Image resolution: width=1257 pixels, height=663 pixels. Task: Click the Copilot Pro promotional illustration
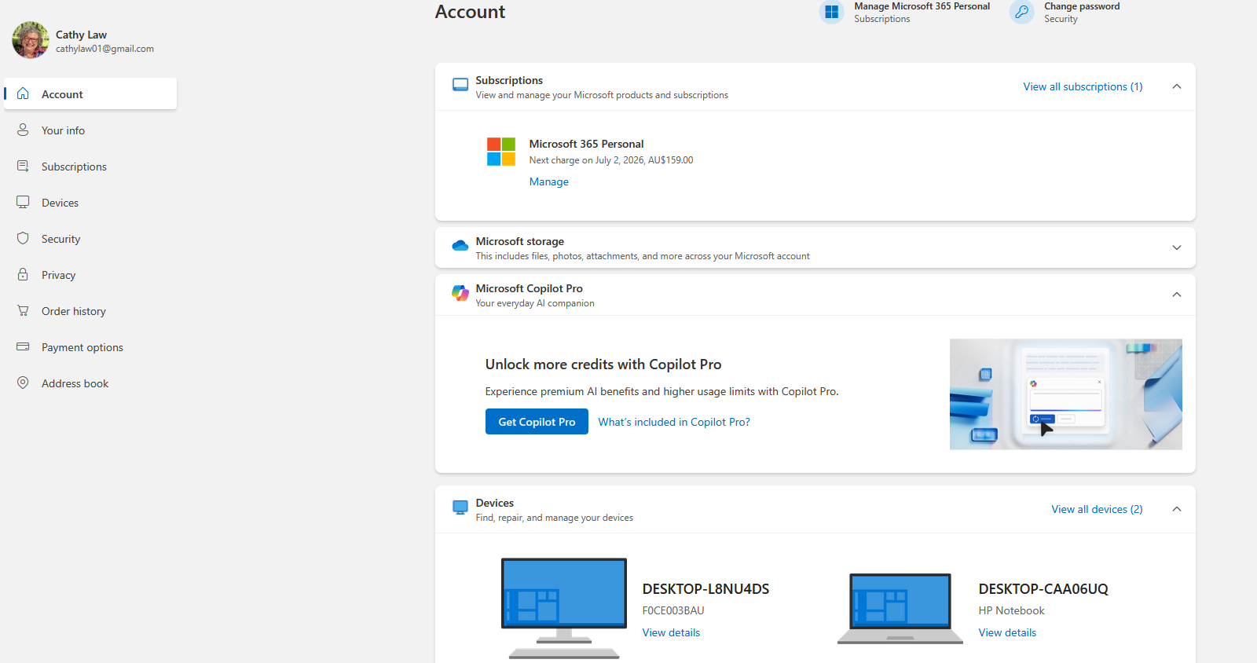[1066, 394]
